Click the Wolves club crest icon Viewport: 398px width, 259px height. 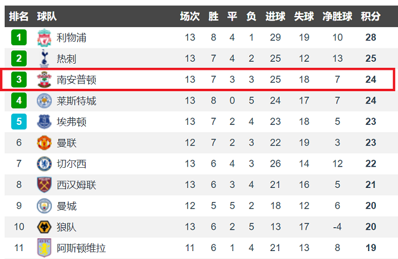tap(44, 227)
